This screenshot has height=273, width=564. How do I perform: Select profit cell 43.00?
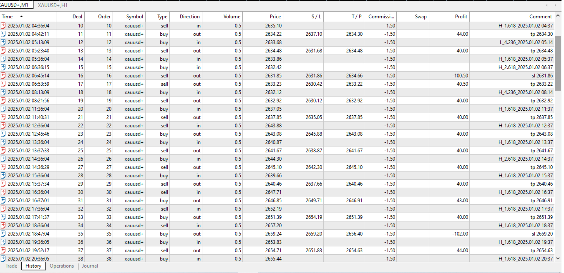tap(462, 201)
